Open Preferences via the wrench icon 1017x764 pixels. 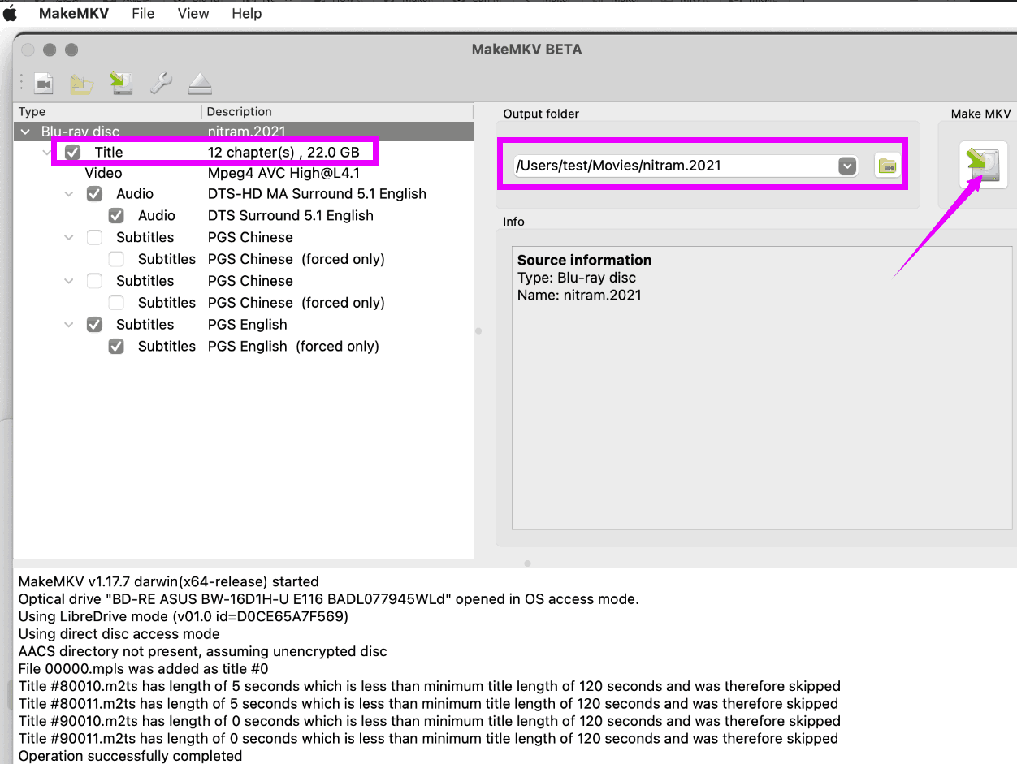pos(161,84)
